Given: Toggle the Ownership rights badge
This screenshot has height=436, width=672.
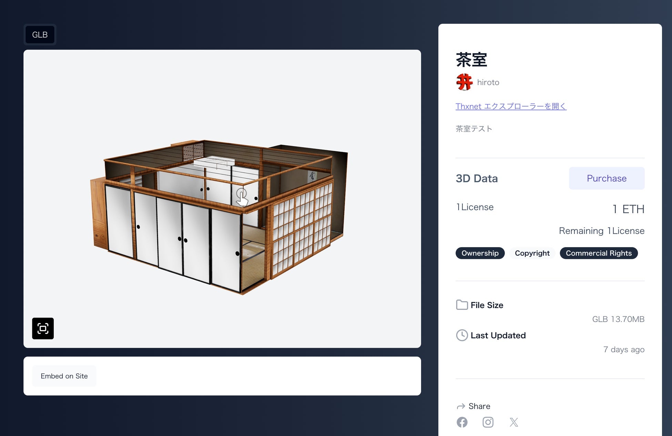Looking at the screenshot, I should tap(479, 253).
